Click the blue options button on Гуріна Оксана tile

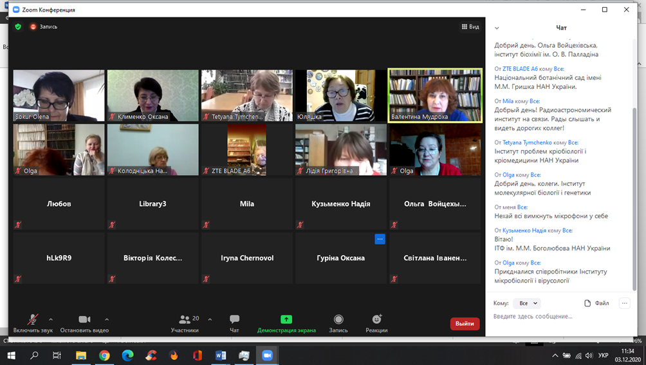(380, 239)
